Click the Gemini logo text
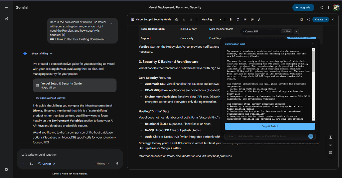Viewport: 342px width, 178px height. tap(22, 7)
